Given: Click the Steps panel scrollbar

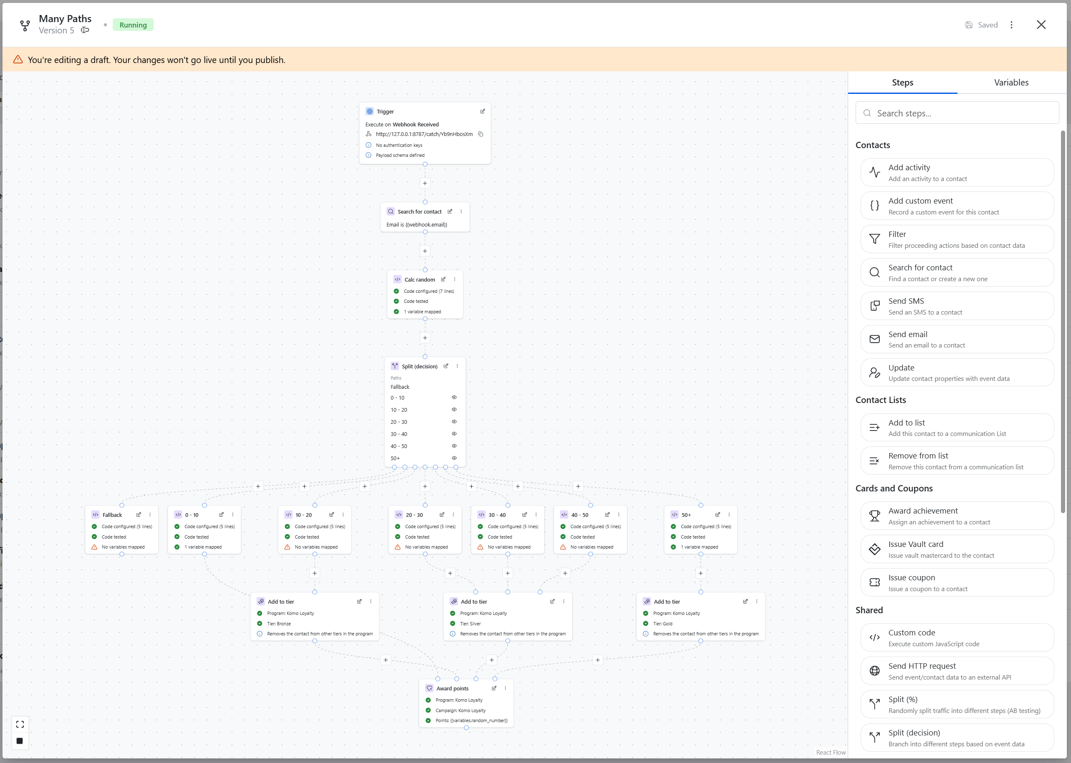Looking at the screenshot, I should [x=1063, y=322].
